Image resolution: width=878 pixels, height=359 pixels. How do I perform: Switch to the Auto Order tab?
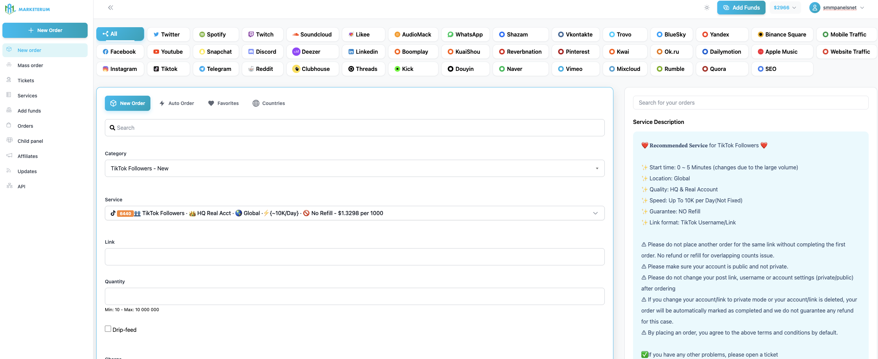point(177,103)
